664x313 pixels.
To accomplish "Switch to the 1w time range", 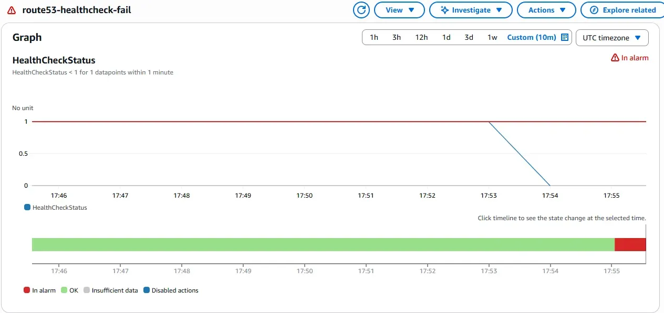I will coord(492,37).
